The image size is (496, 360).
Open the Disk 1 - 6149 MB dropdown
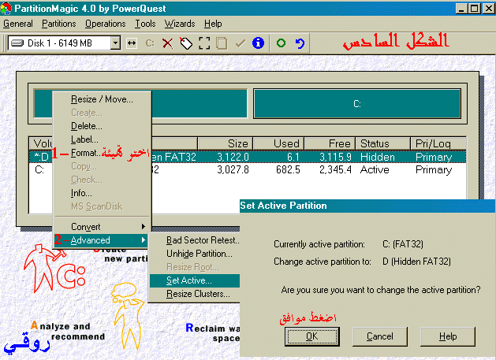[115, 43]
